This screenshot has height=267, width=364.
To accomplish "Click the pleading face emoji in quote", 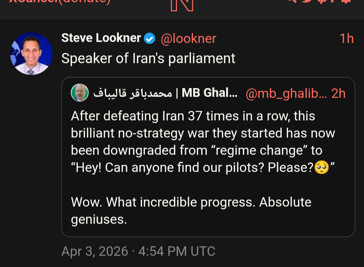I will point(322,168).
